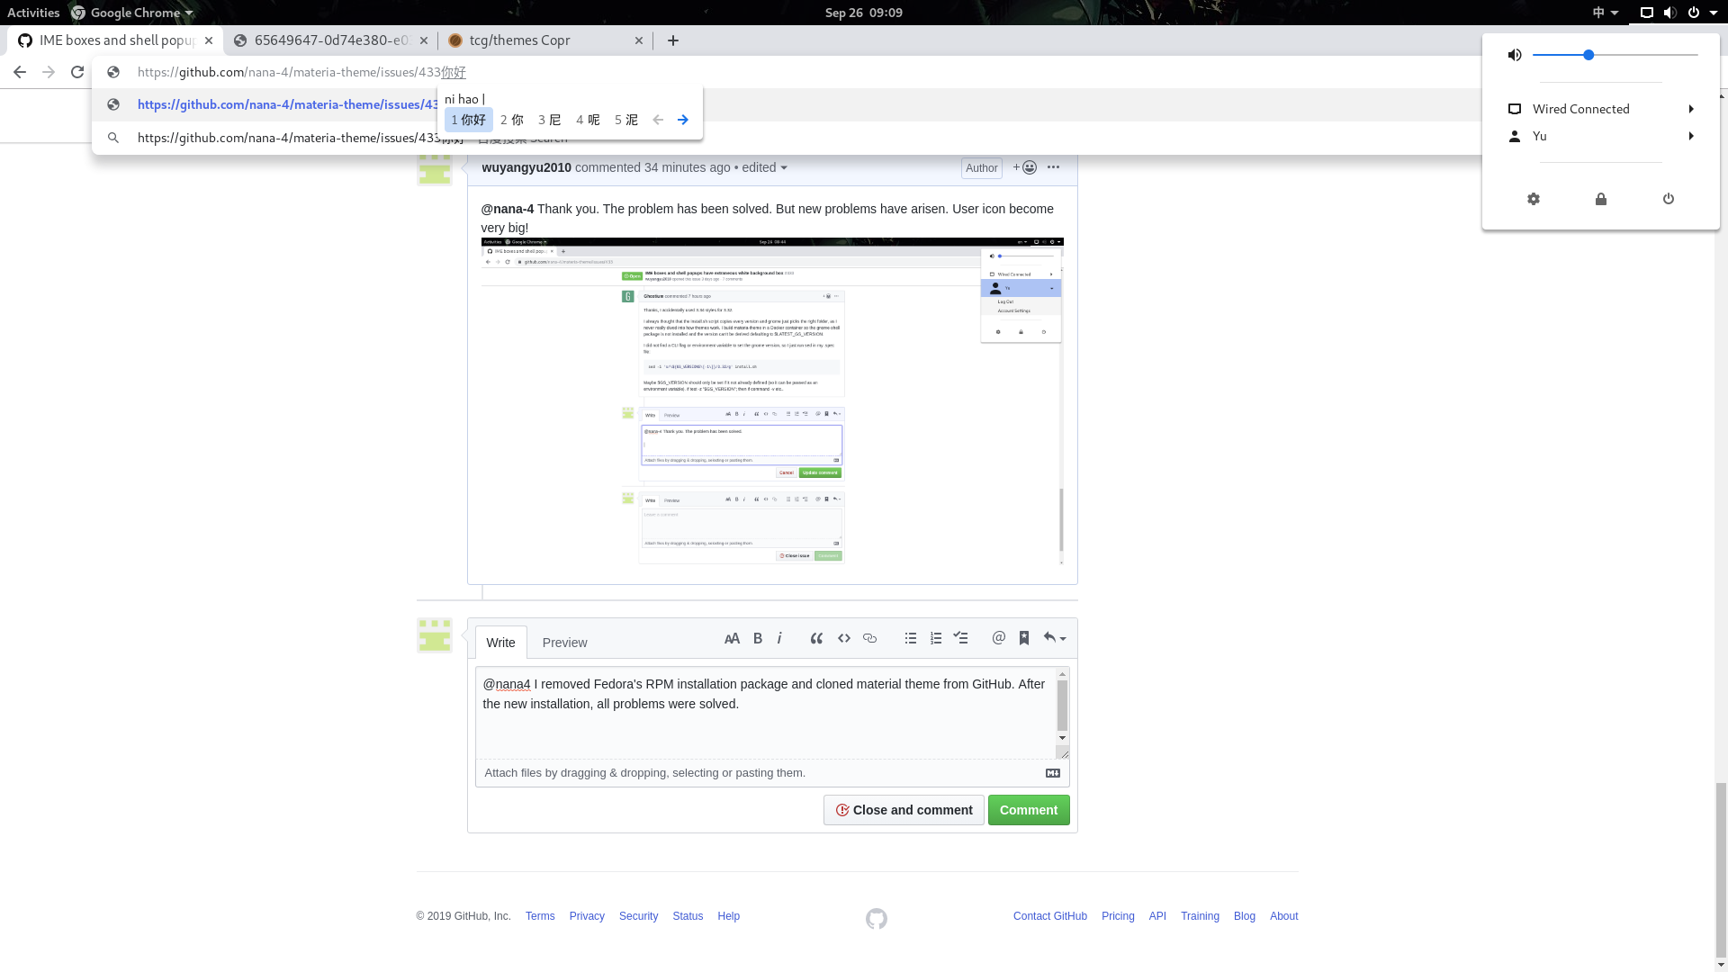Open the Terms footer link
This screenshot has height=972, width=1728.
(x=540, y=916)
